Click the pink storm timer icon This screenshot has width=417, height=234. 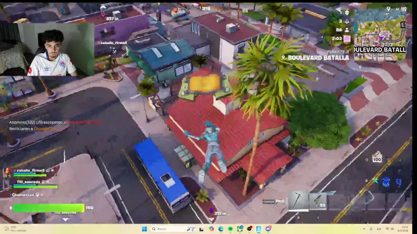[x=347, y=39]
